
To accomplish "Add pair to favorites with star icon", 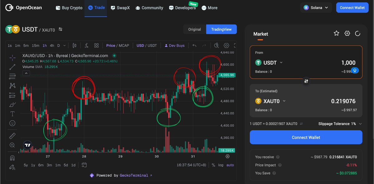I will [336, 33].
